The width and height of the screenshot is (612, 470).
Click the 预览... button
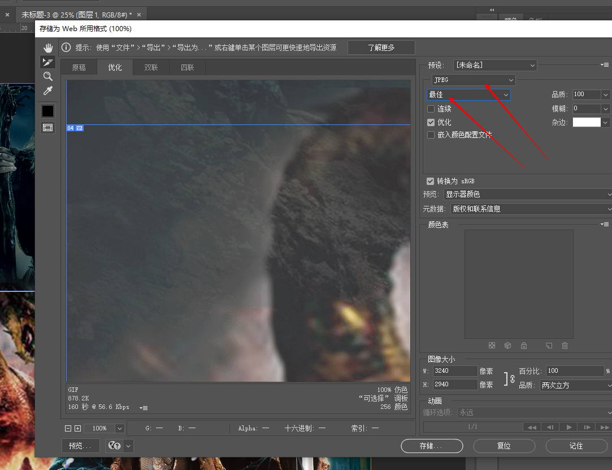[80, 446]
